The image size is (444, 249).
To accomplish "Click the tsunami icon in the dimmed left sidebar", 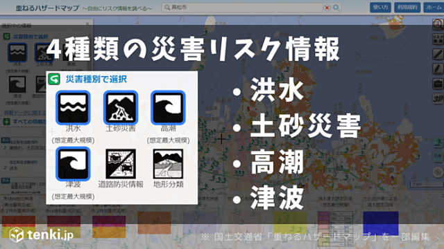I will tap(17, 84).
